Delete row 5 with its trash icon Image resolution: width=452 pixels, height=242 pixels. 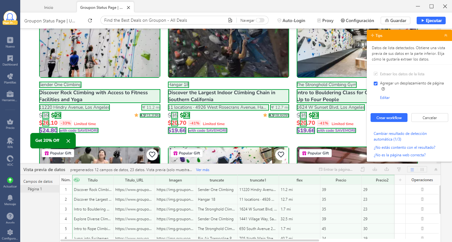[422, 229]
